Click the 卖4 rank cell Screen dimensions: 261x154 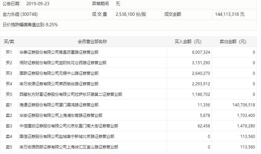[9, 137]
